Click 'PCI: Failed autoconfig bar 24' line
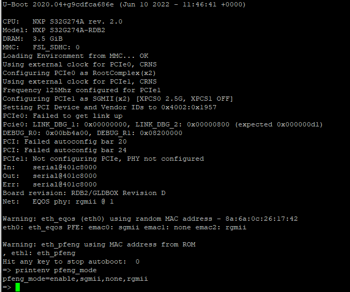Screen dimensions: 350x292 [x=64, y=150]
